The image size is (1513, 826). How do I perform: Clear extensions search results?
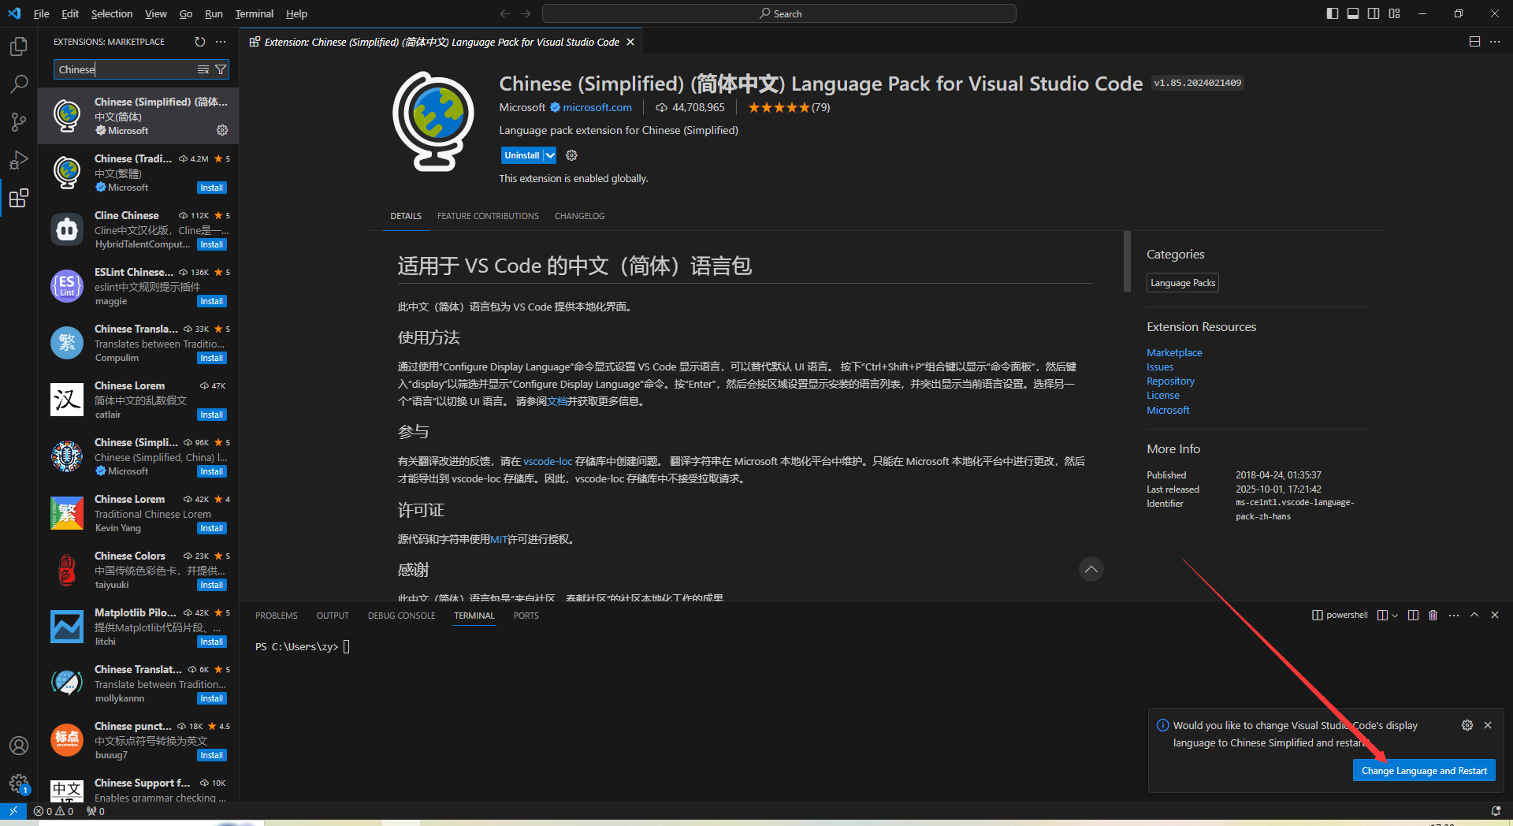(x=203, y=69)
